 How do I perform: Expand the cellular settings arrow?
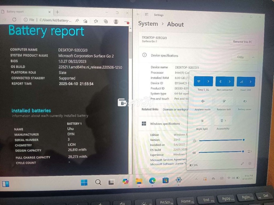click(251, 81)
